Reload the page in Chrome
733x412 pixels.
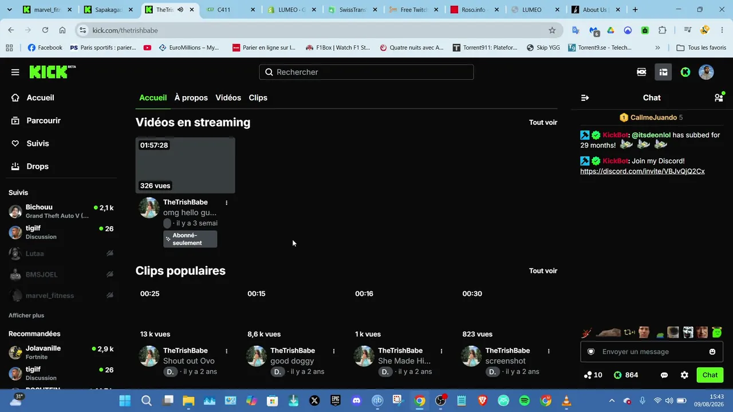coord(45,30)
